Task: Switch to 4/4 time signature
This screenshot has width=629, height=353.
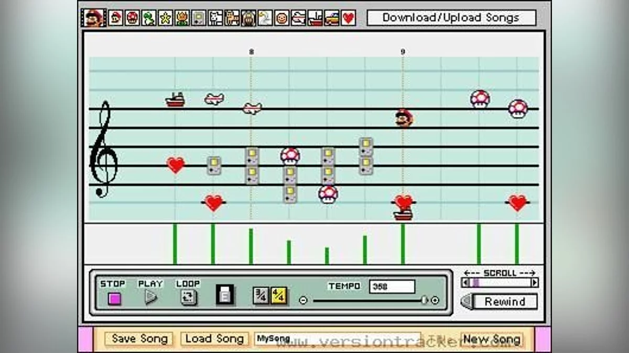Action: tap(279, 296)
